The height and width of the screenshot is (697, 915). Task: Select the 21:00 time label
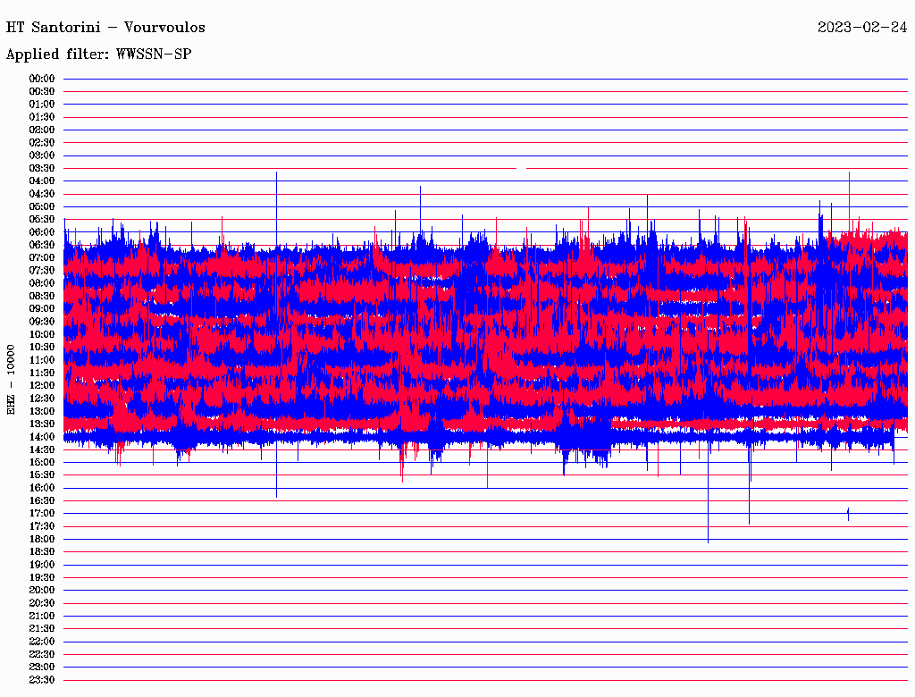pos(42,616)
